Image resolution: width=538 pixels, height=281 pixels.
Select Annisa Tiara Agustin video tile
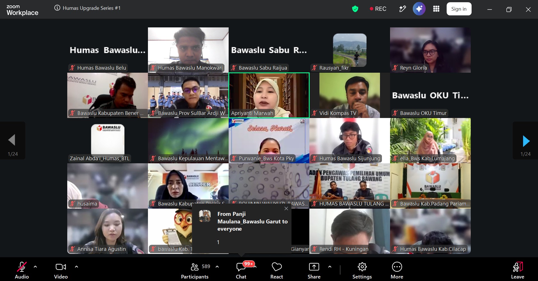pos(108,231)
